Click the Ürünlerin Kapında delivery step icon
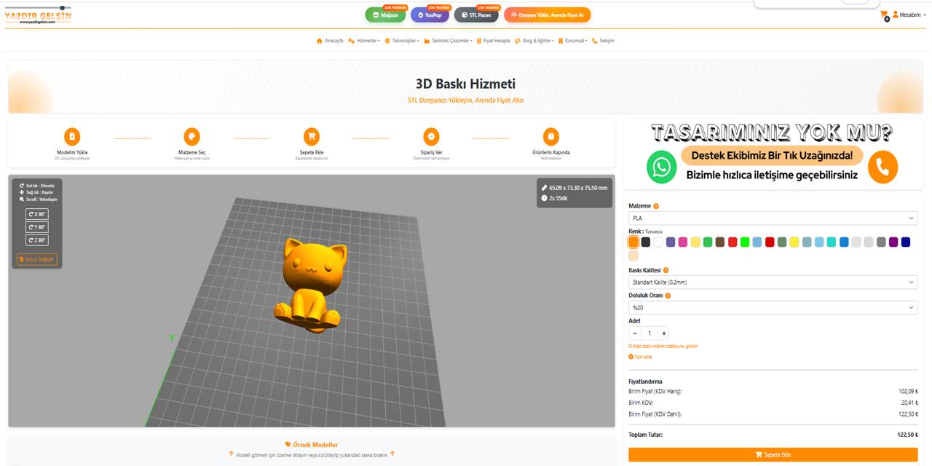The width and height of the screenshot is (932, 466). 551,136
